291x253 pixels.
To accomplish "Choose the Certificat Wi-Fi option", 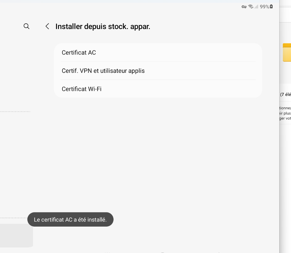I will tap(81, 89).
